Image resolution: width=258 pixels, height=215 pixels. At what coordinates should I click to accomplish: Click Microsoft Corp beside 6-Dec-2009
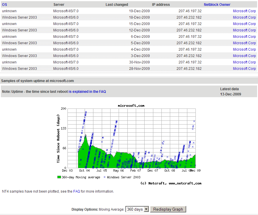[244, 37]
